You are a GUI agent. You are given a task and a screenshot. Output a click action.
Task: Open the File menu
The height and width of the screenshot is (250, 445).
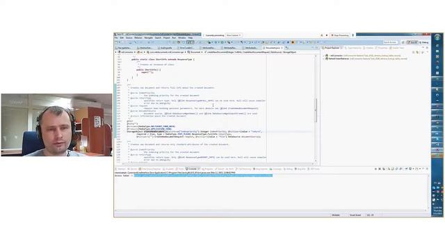click(116, 37)
